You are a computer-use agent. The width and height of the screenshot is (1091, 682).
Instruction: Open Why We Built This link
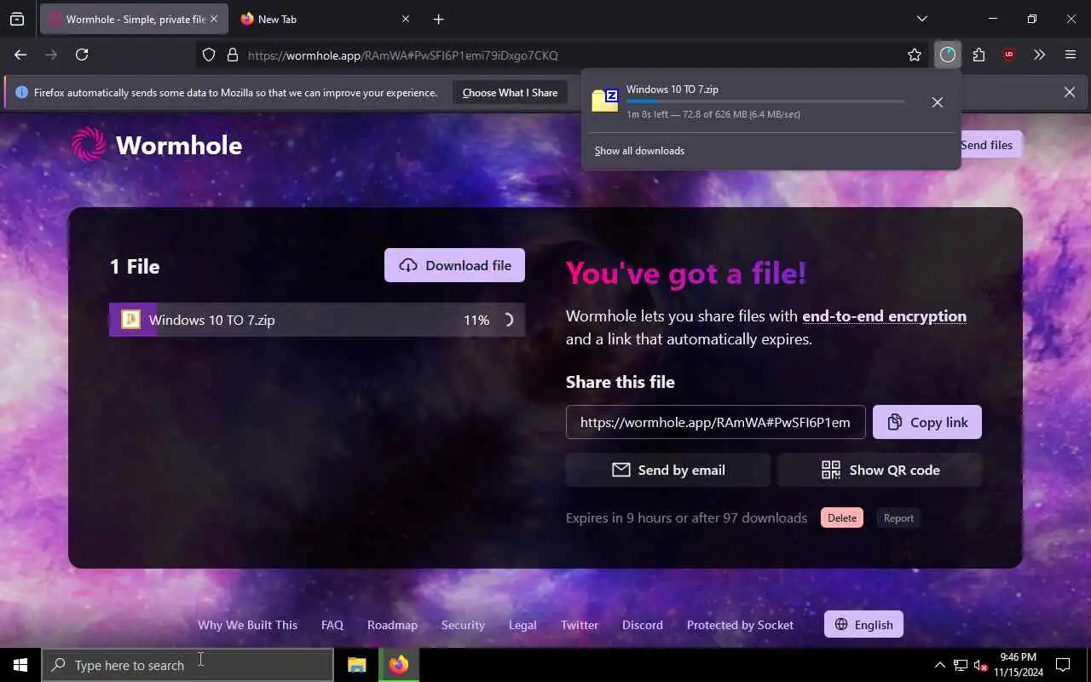[247, 625]
